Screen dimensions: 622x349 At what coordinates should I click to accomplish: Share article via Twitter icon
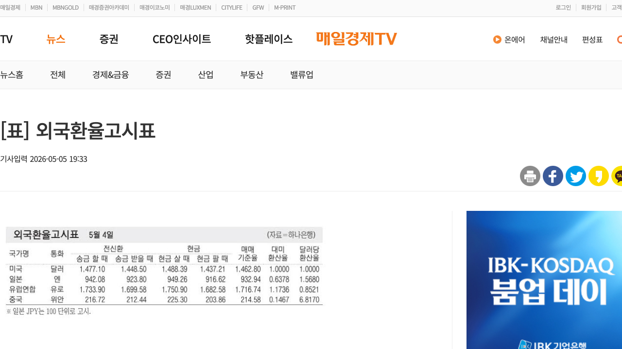tap(576, 176)
